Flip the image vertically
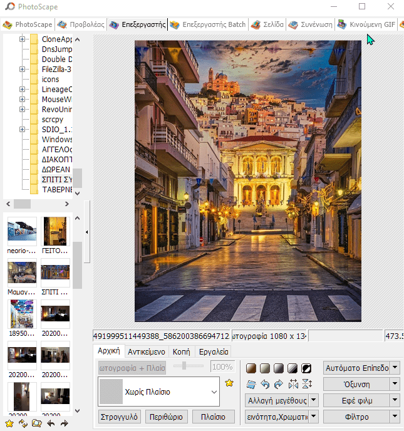The image size is (404, 431). coord(306,384)
